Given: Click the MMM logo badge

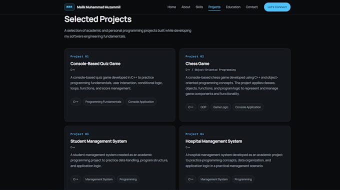Looking at the screenshot, I should (69, 7).
